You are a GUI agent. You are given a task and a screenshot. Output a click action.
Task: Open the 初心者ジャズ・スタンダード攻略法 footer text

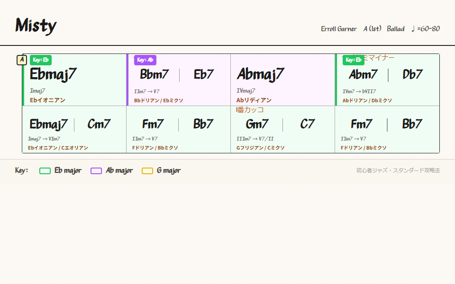click(398, 170)
